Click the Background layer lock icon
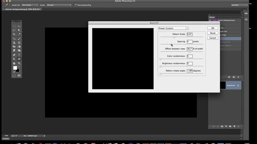 tap(238, 85)
